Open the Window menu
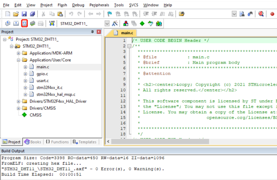 (151, 5)
